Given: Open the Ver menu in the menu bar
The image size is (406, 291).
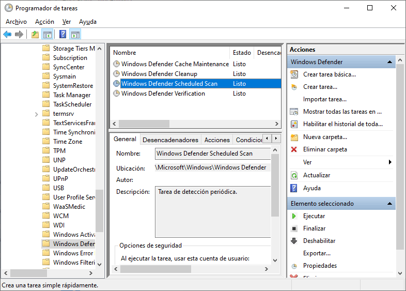Looking at the screenshot, I should tap(67, 22).
